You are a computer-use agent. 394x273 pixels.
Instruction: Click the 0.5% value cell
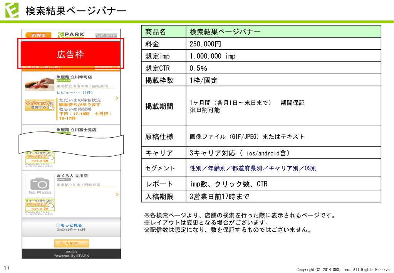[x=283, y=68]
